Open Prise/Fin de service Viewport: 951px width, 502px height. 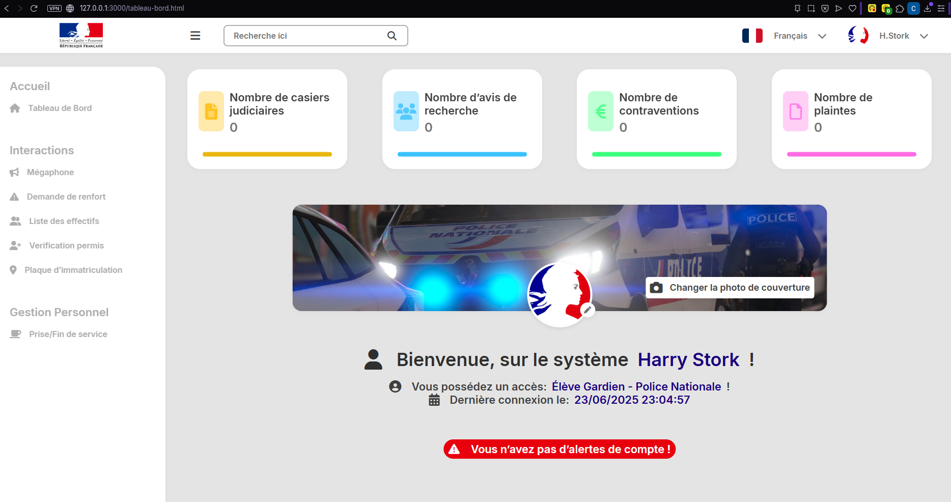[68, 334]
